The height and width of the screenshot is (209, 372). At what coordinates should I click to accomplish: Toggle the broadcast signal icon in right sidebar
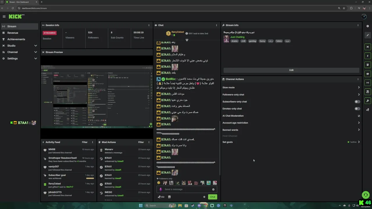click(x=368, y=83)
